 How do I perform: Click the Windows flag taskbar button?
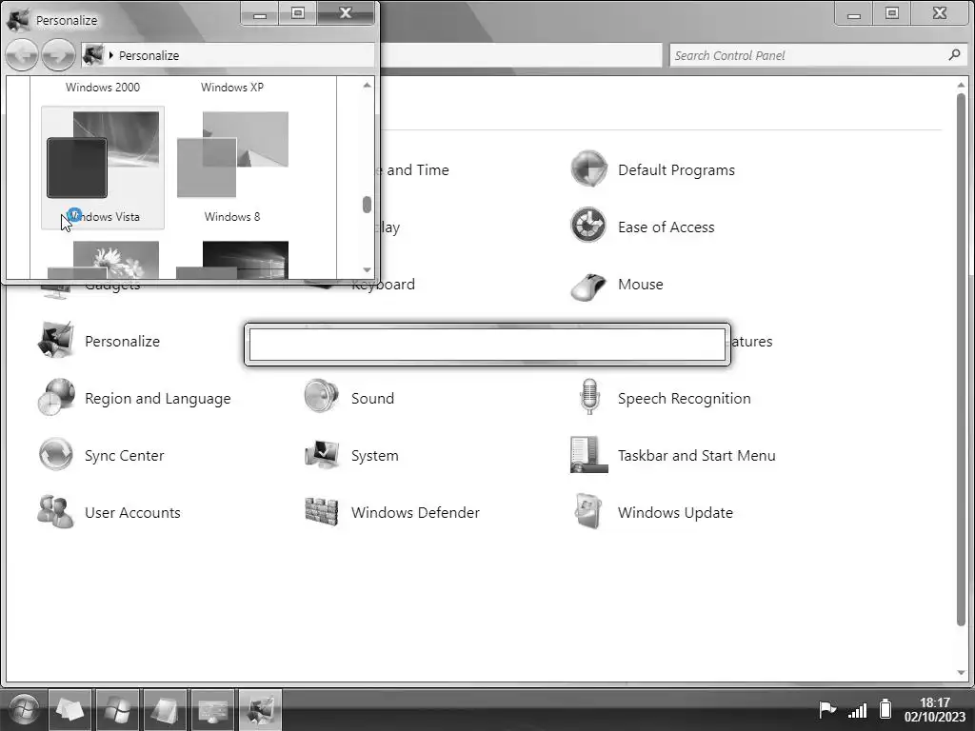point(117,709)
